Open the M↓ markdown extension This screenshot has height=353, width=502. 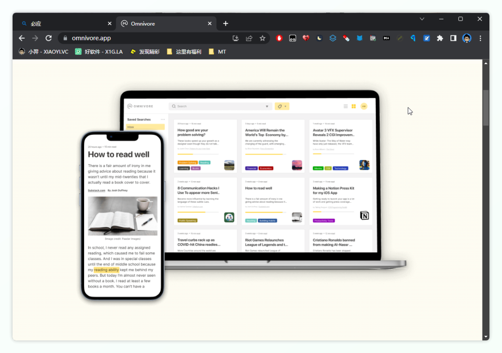(386, 38)
